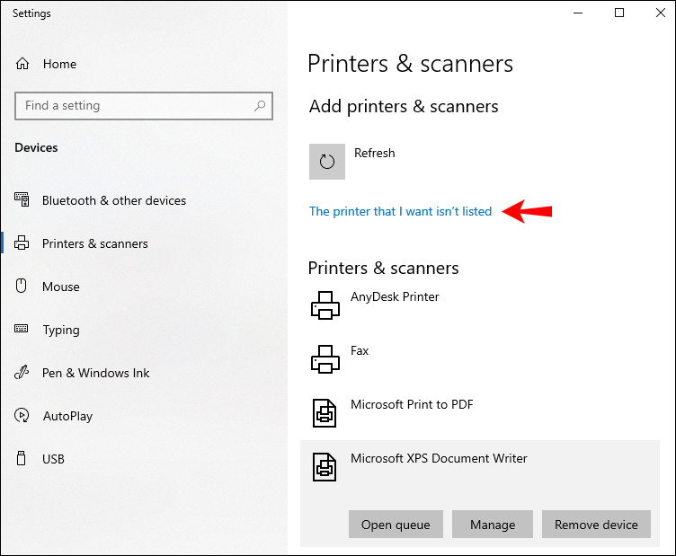Select the Microsoft Print to PDF label

click(x=412, y=404)
